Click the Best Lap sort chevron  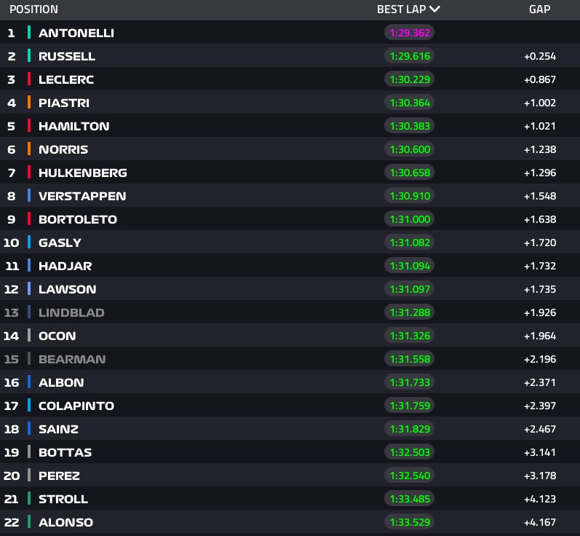tap(434, 9)
